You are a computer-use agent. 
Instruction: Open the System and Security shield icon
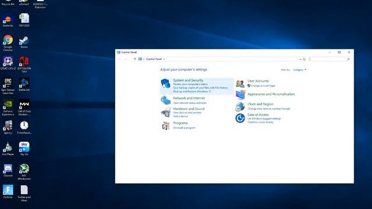coord(166,84)
